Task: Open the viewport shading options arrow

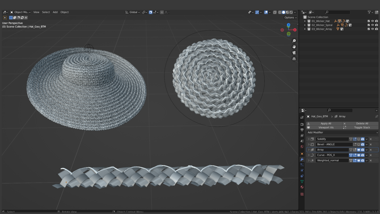Action: point(295,12)
